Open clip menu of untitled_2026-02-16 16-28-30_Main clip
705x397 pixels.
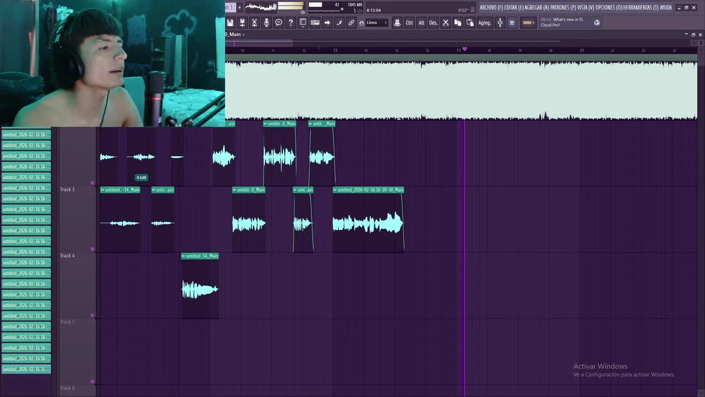click(x=335, y=190)
